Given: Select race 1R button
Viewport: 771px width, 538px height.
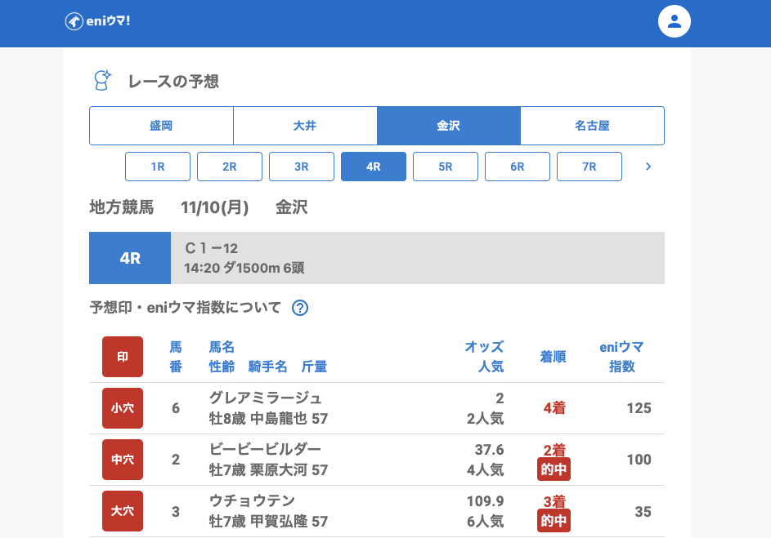Looking at the screenshot, I should (x=158, y=167).
